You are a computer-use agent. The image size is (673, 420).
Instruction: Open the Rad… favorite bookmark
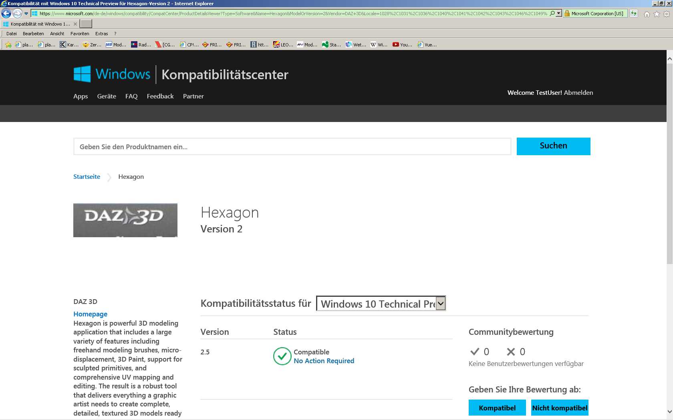pos(141,45)
